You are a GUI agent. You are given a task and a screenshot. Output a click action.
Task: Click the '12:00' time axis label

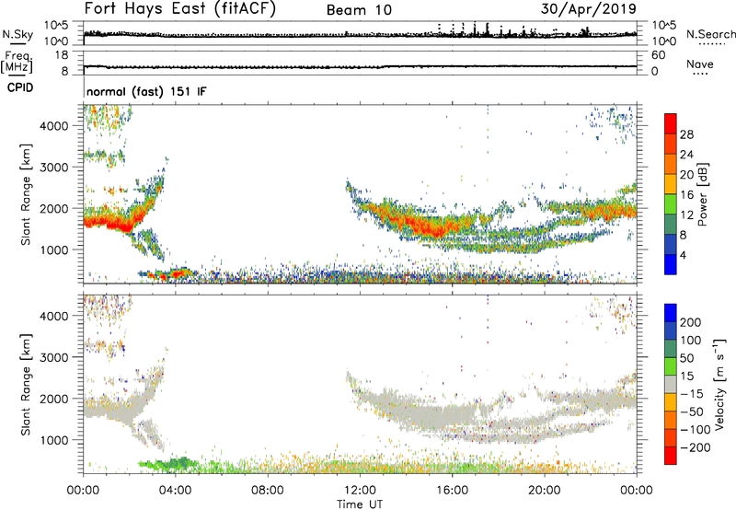(x=360, y=491)
